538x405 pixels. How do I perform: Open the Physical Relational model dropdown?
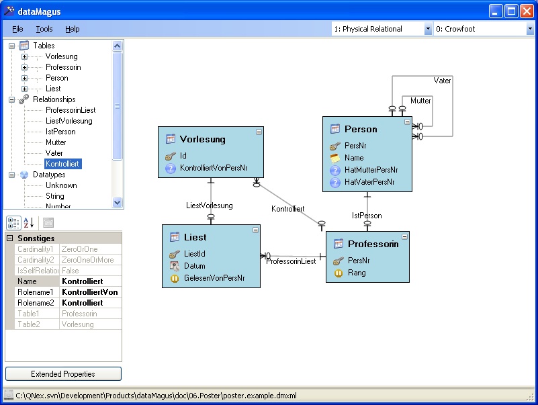[x=428, y=29]
